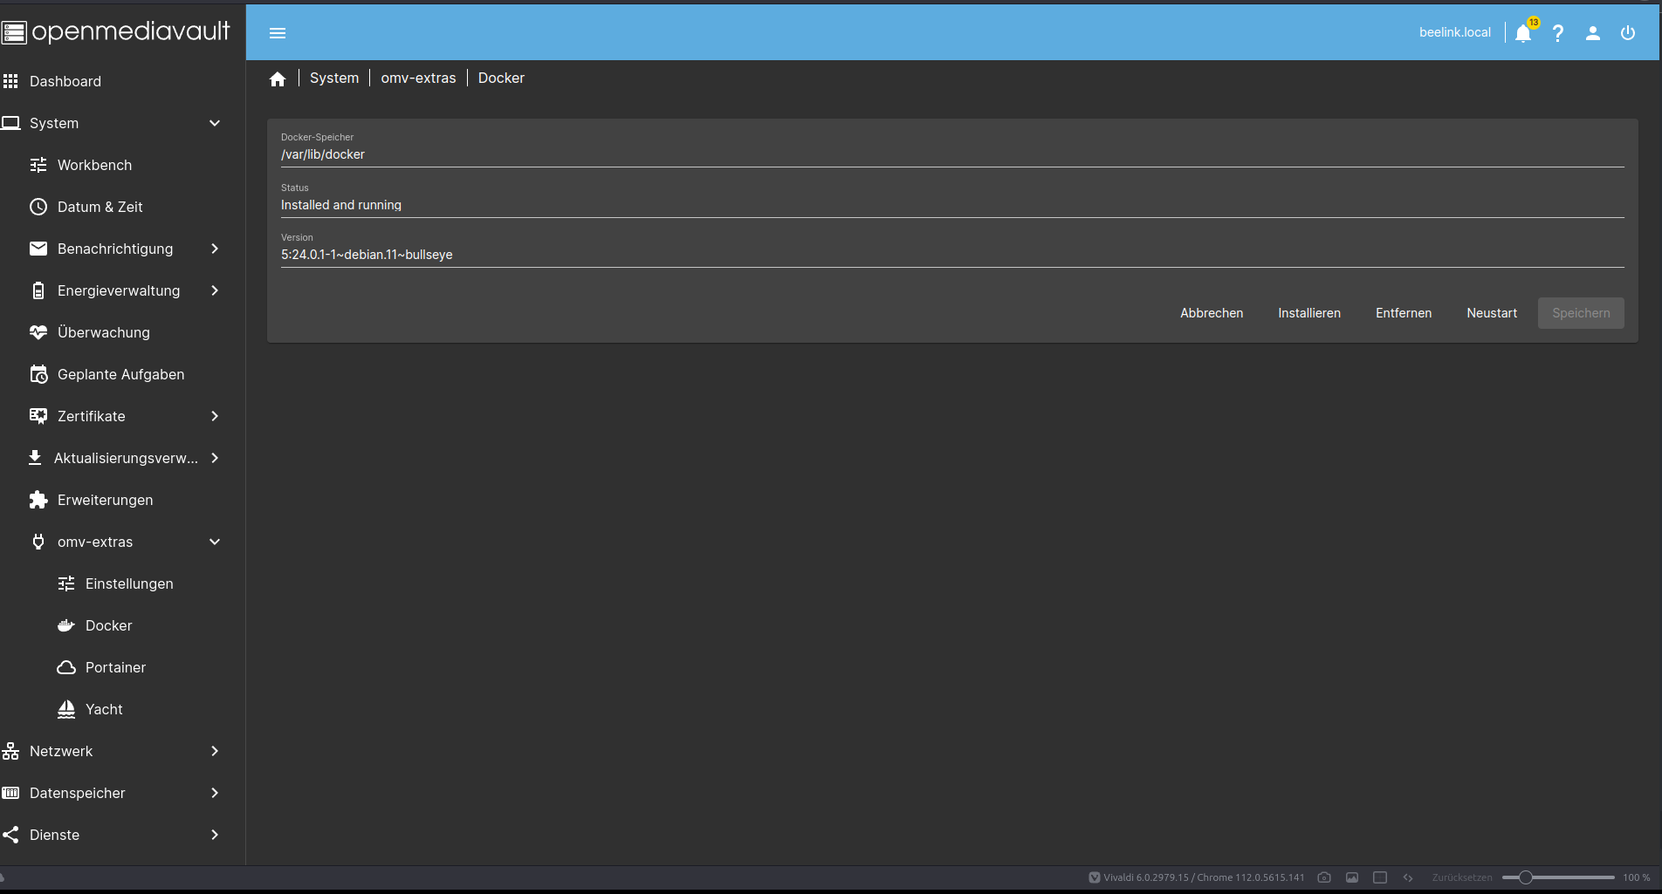Expand the Zertifikate submenu chevron
The width and height of the screenshot is (1662, 894).
coord(215,416)
